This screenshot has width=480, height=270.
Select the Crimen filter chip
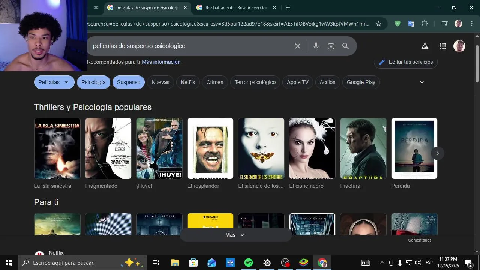(x=215, y=82)
